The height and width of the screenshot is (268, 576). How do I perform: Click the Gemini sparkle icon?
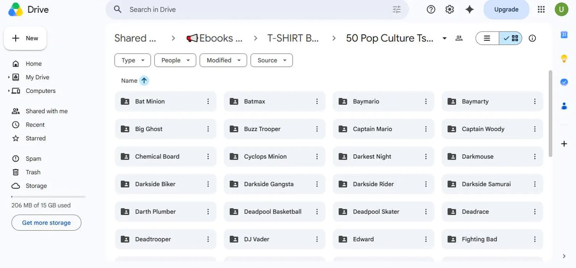(x=470, y=9)
